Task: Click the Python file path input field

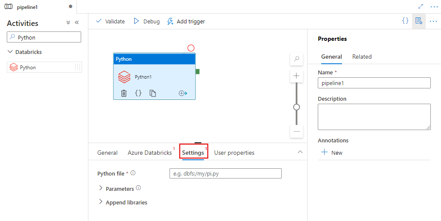Action: click(x=225, y=173)
